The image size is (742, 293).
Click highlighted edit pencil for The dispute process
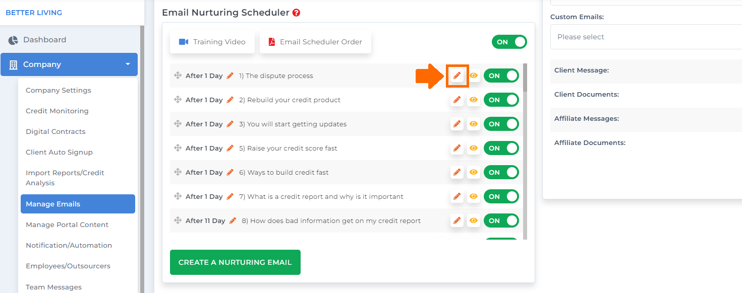(x=457, y=76)
